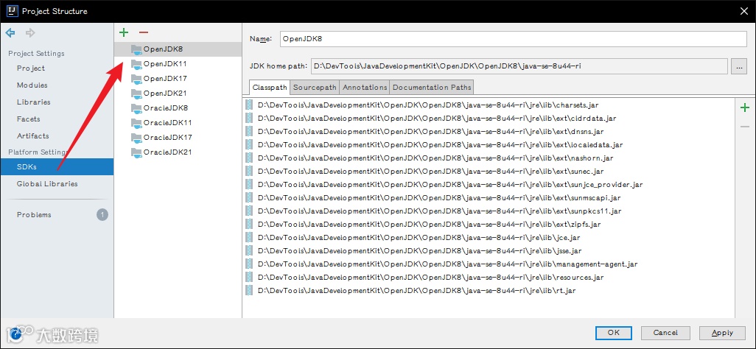Select SDKs in Platform Settings

point(57,167)
